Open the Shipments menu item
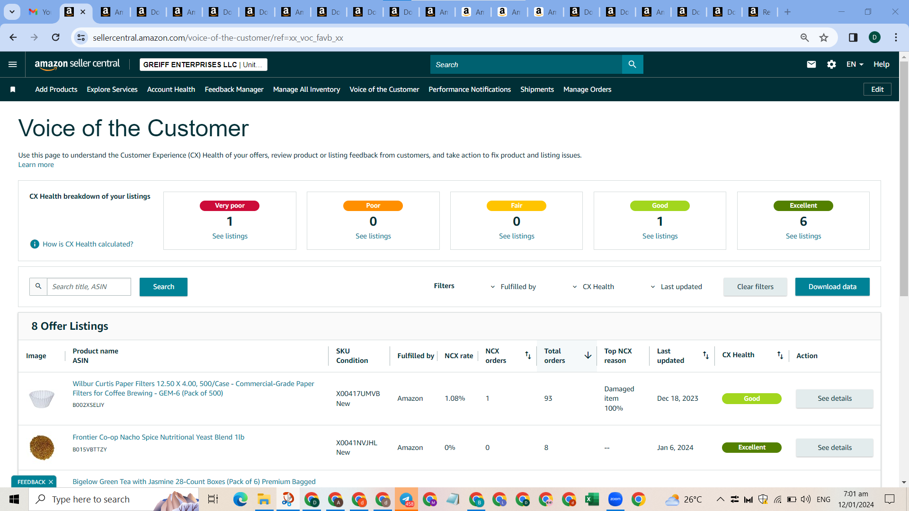This screenshot has height=511, width=909. click(537, 89)
